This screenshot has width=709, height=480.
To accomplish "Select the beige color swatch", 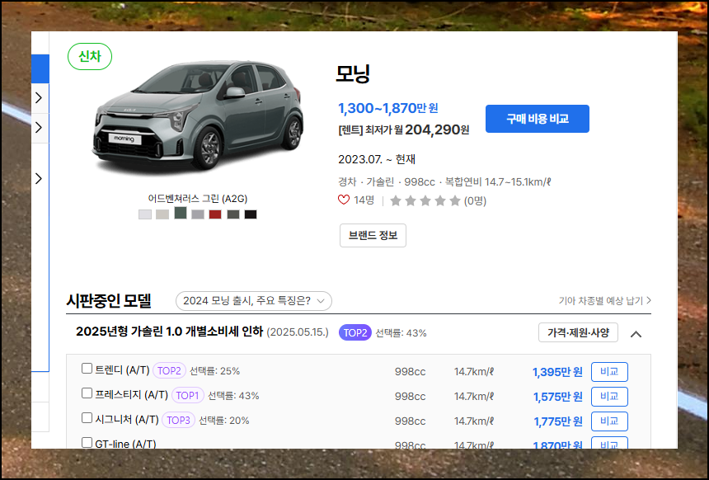I will point(162,214).
